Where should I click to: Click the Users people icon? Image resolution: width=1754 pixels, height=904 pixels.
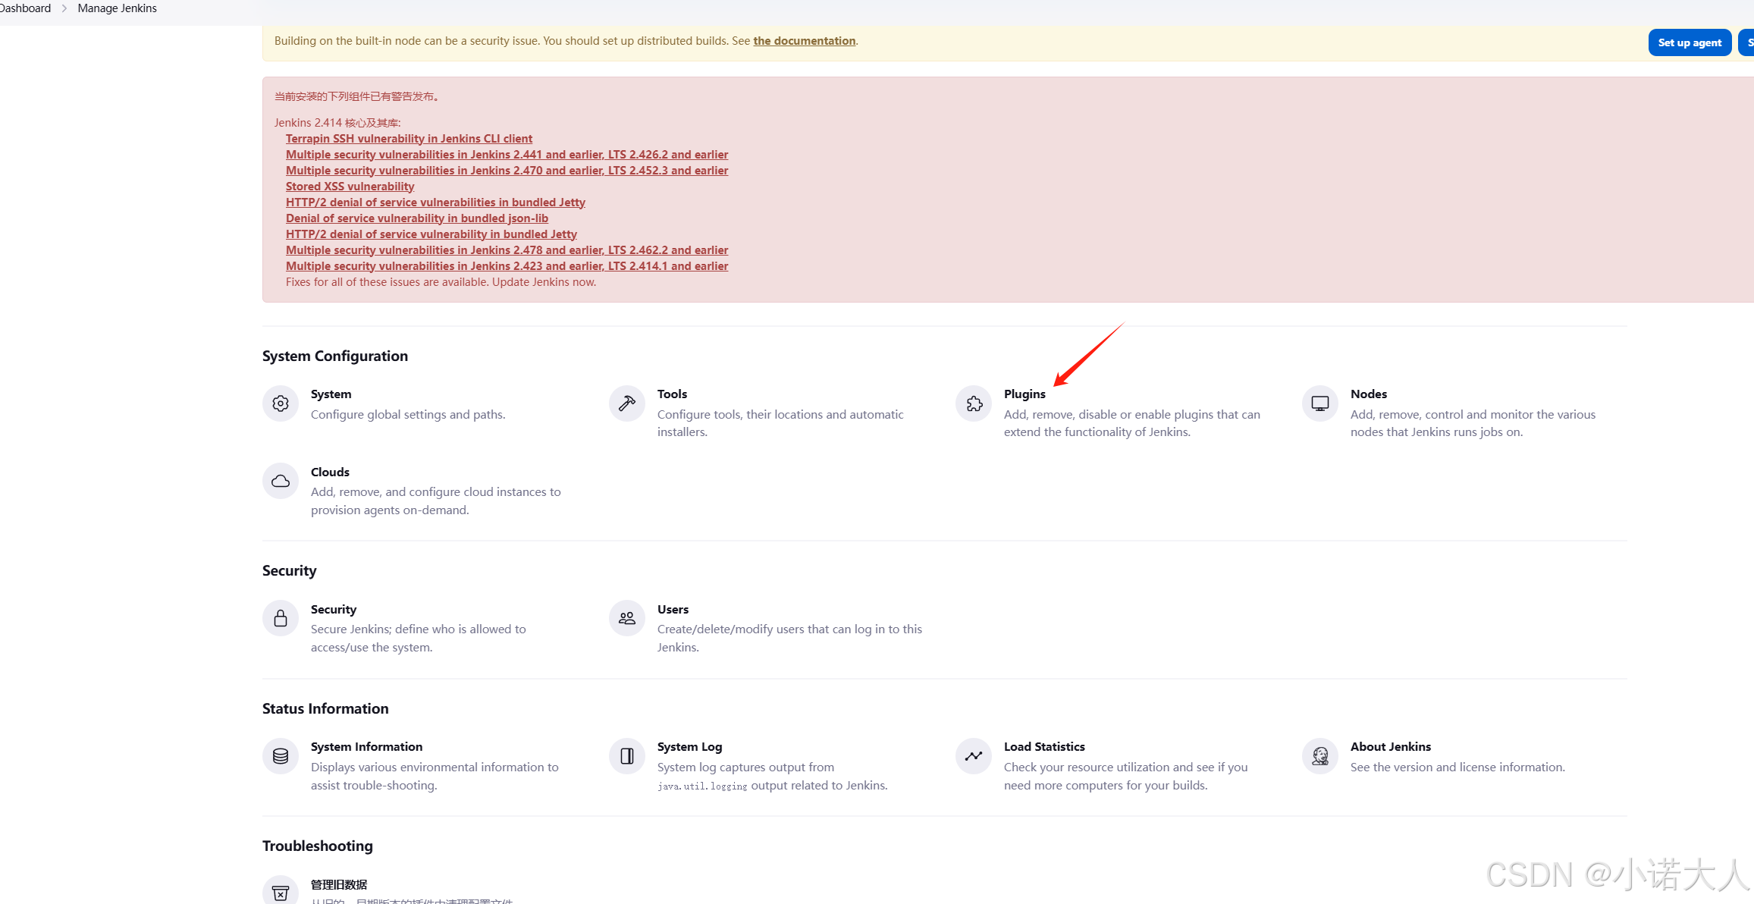(627, 618)
